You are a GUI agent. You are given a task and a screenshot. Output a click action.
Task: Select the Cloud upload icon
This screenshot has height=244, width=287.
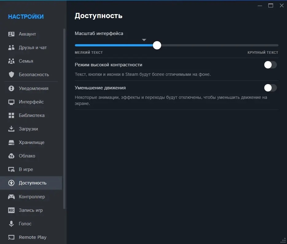pos(11,156)
